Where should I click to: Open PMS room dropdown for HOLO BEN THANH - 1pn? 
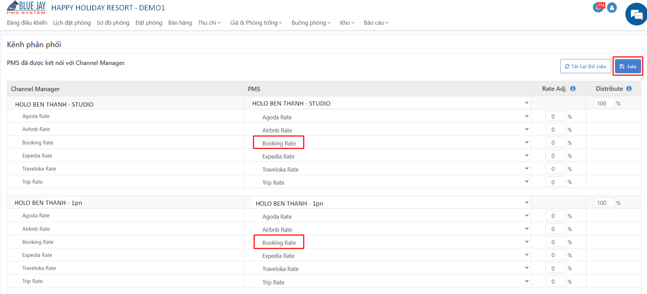pyautogui.click(x=390, y=203)
